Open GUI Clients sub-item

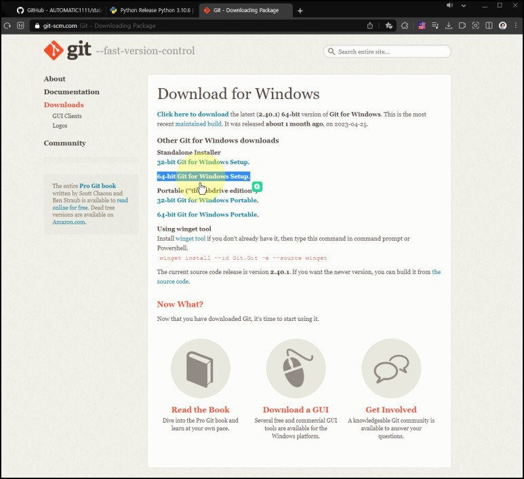tap(67, 116)
